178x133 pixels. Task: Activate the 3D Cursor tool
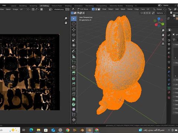[x=74, y=24]
